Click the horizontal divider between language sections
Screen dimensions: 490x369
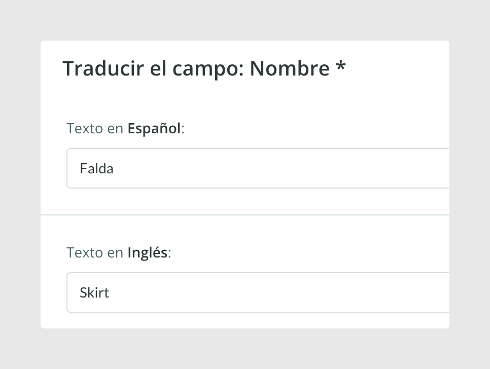(x=245, y=215)
